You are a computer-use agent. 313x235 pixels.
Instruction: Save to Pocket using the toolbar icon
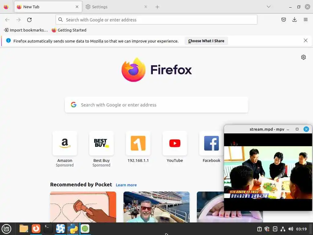pyautogui.click(x=283, y=20)
